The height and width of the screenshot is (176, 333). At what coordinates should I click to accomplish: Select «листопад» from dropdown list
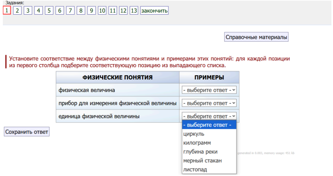(195, 169)
